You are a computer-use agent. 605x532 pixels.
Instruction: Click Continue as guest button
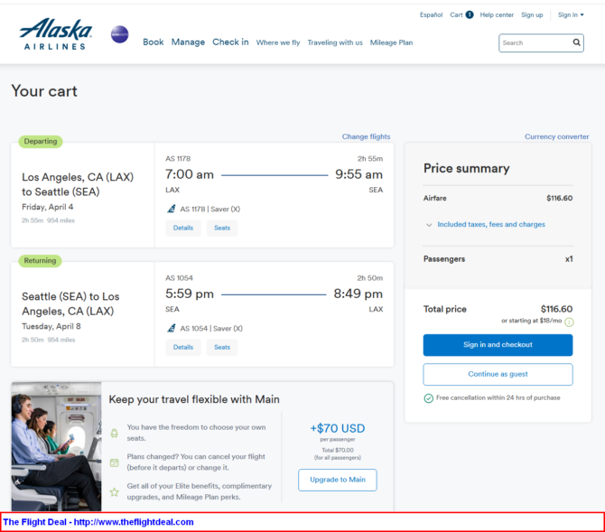(498, 374)
